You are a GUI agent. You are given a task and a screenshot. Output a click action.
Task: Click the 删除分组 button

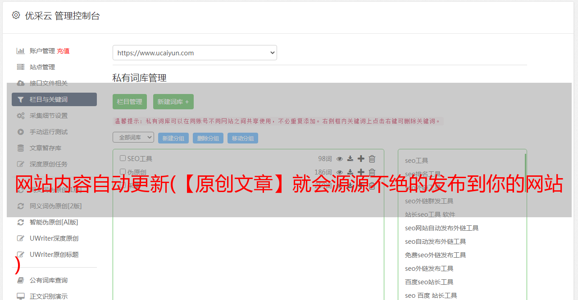click(208, 138)
